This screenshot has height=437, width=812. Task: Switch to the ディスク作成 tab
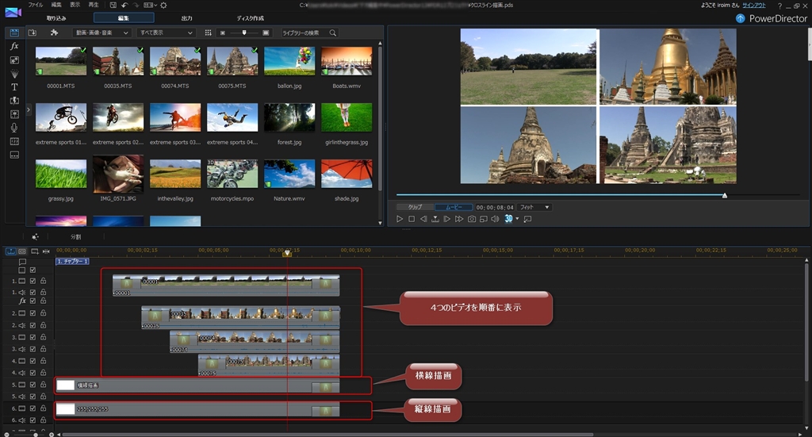click(x=251, y=18)
